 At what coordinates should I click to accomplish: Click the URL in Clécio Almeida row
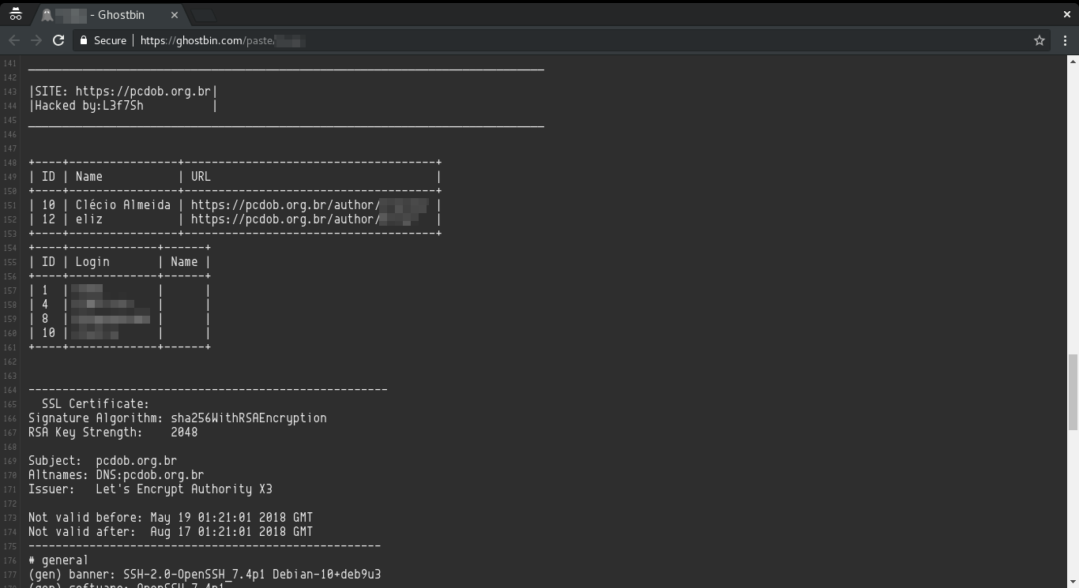310,205
